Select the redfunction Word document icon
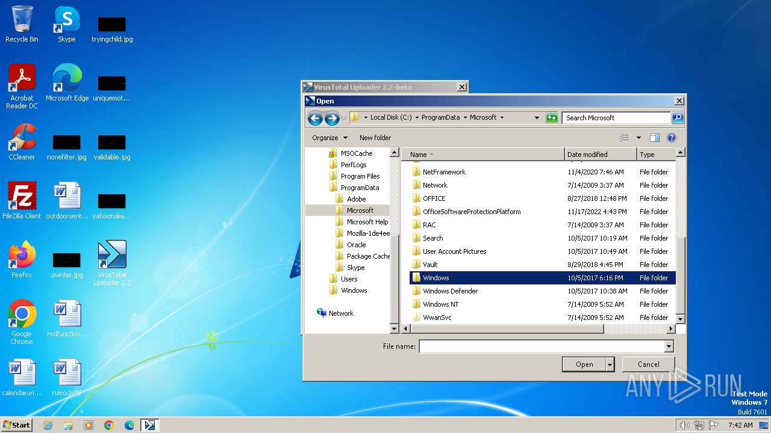Image resolution: width=771 pixels, height=433 pixels. 67,318
